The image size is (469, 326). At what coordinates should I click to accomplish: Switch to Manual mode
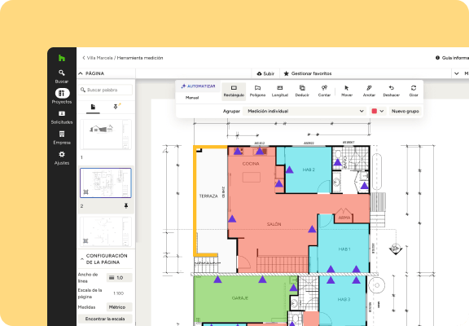pyautogui.click(x=192, y=98)
